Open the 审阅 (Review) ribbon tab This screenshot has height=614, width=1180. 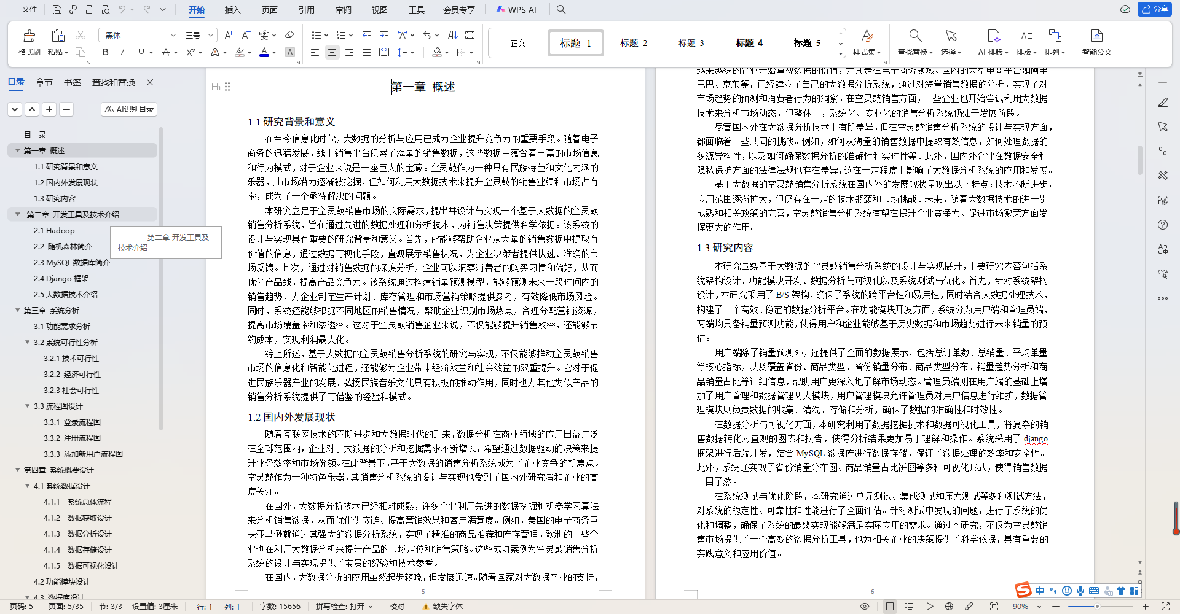pyautogui.click(x=344, y=10)
